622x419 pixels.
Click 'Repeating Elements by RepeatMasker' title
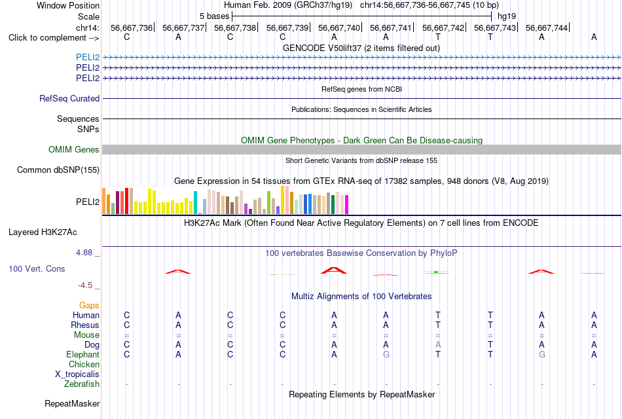(x=361, y=395)
